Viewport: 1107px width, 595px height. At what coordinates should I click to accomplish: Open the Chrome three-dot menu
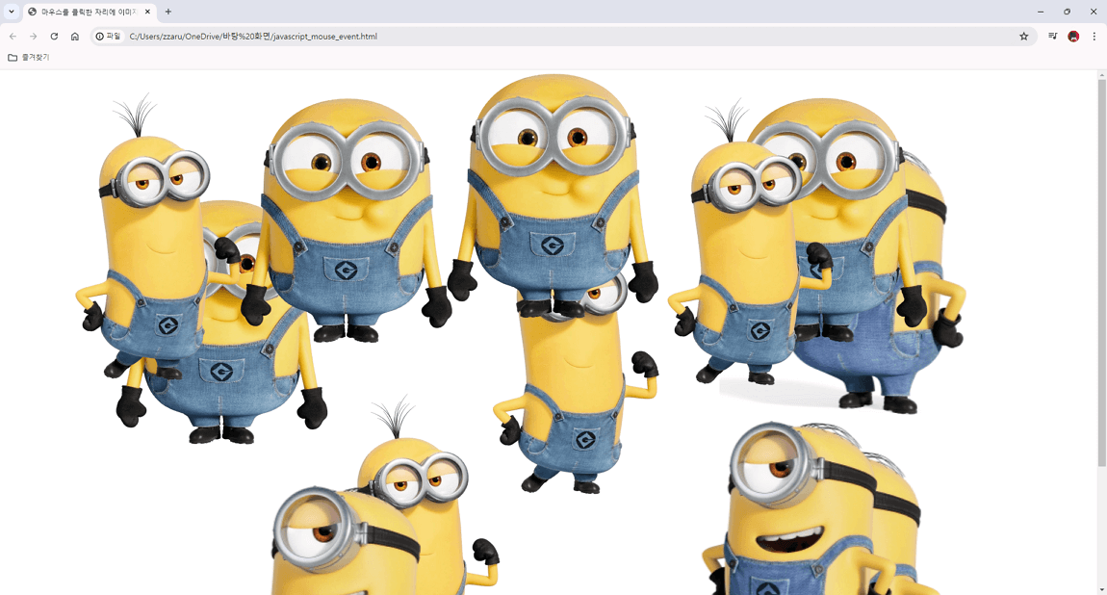pyautogui.click(x=1094, y=36)
